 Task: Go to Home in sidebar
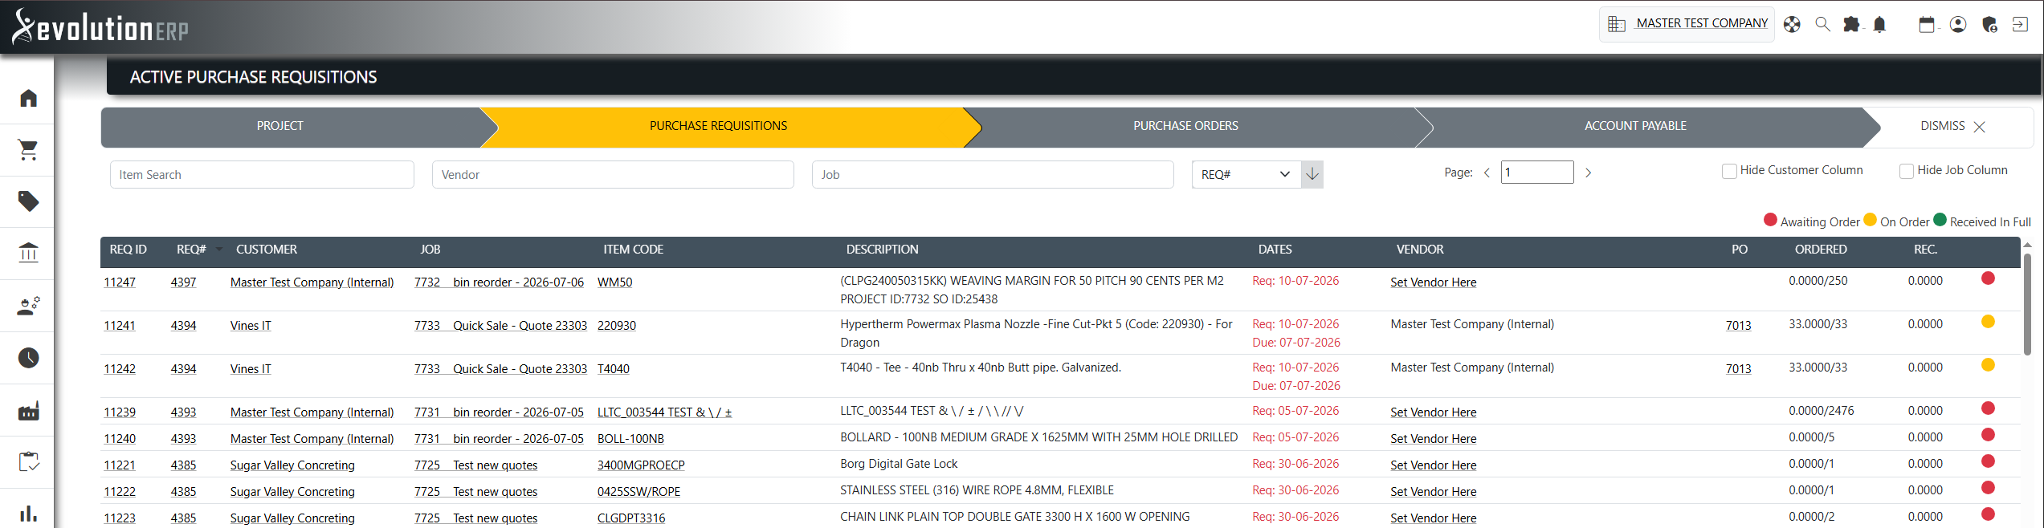coord(28,98)
